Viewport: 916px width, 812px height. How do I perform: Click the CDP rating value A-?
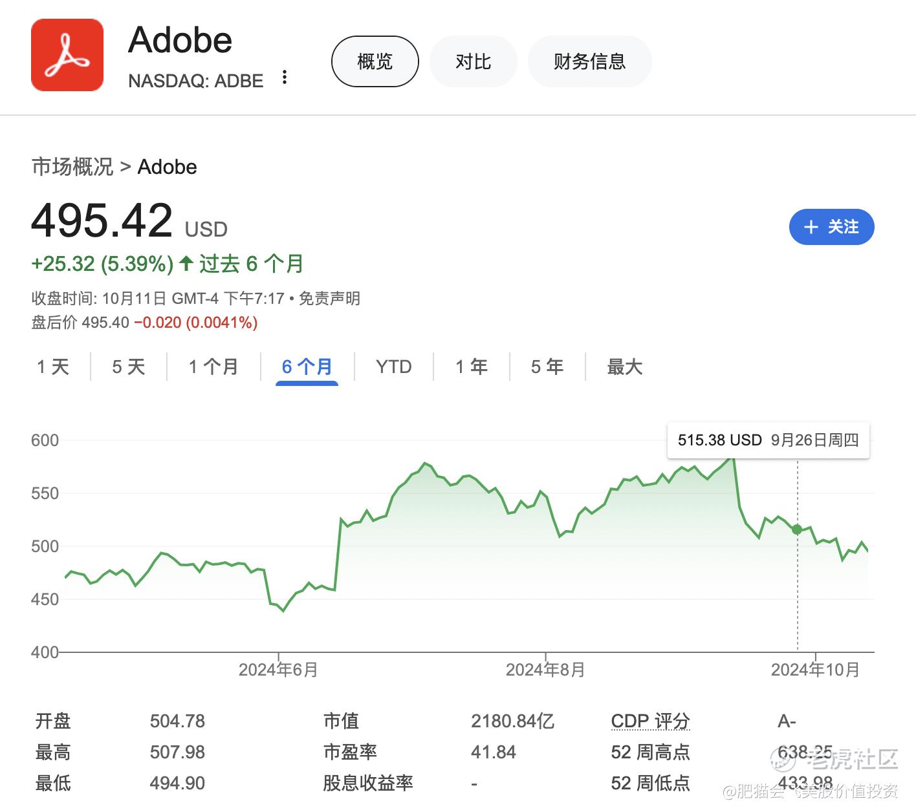(x=787, y=721)
